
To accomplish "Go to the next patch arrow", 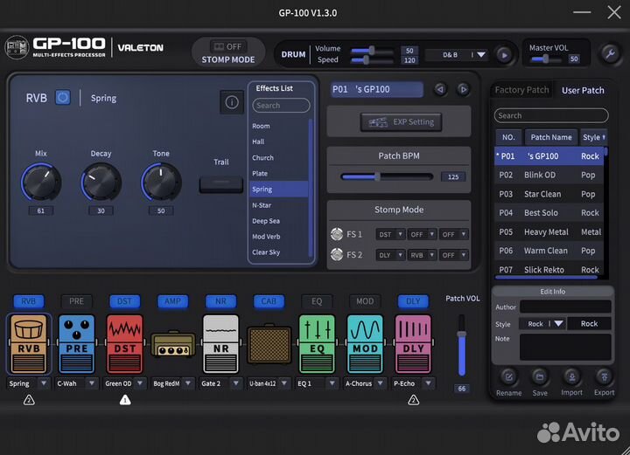I will (463, 89).
